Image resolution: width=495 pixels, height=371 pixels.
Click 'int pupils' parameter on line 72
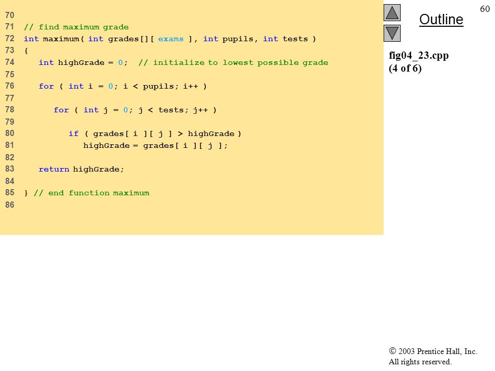pyautogui.click(x=228, y=39)
